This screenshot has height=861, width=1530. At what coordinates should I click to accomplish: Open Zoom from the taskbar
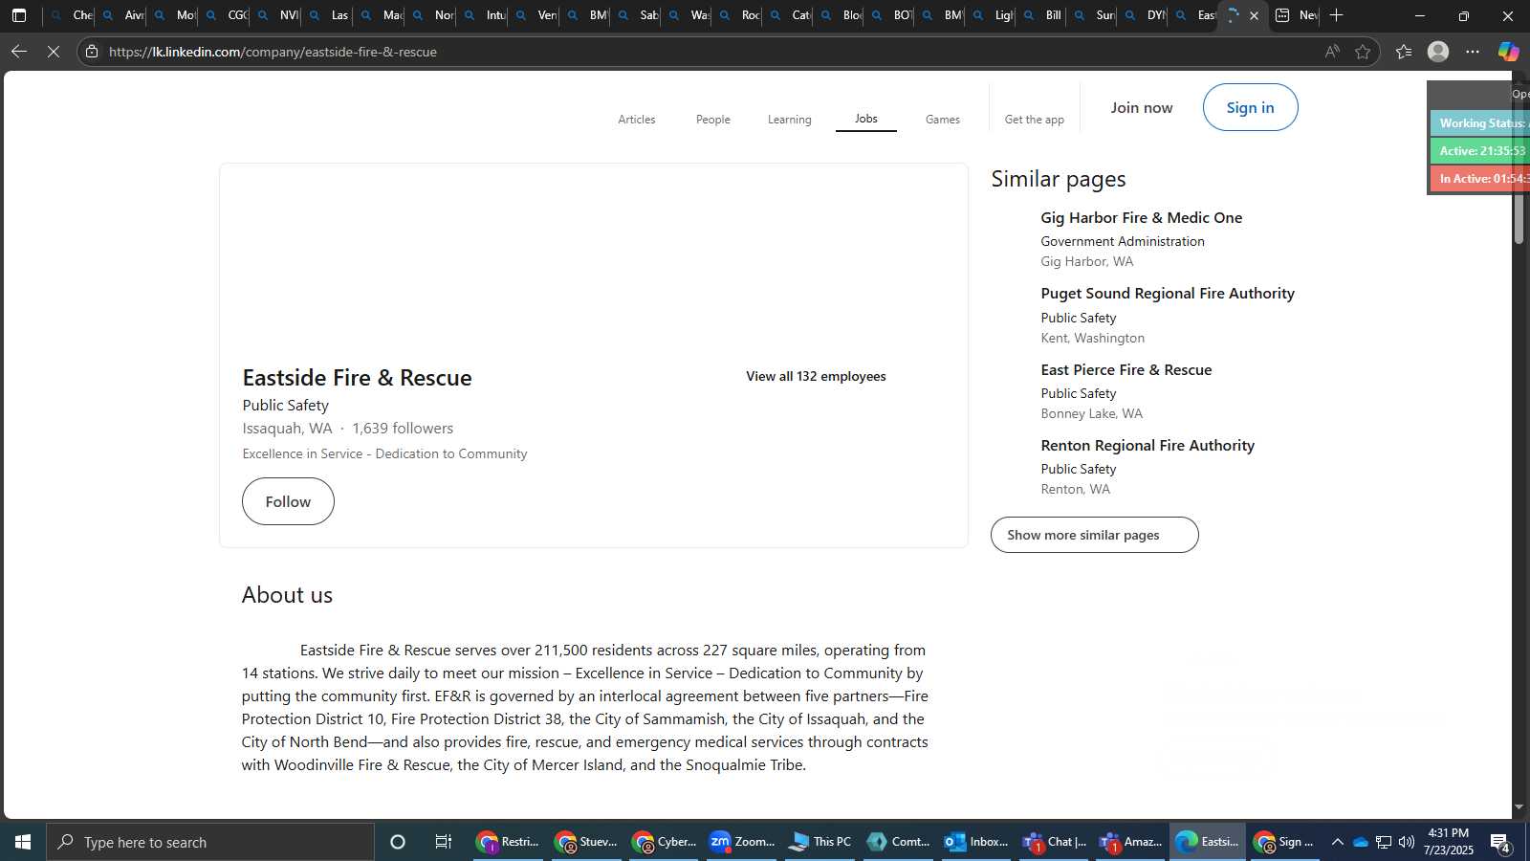click(742, 842)
